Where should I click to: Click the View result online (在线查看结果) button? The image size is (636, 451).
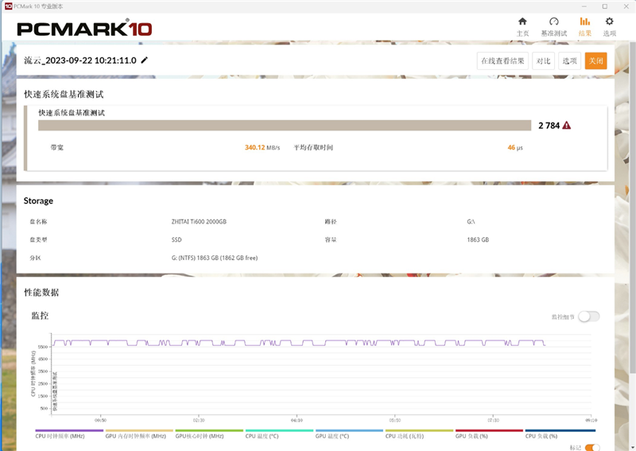(502, 61)
